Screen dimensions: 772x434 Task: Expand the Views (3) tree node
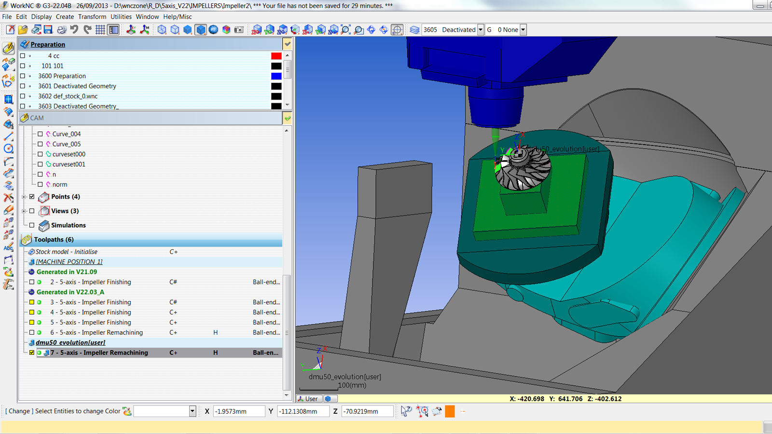(24, 211)
